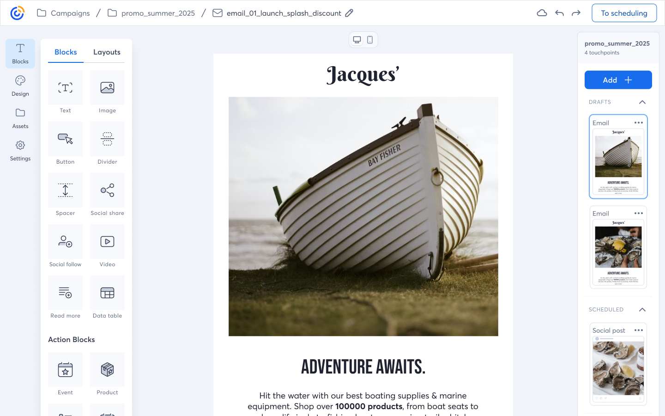Select the Video block
This screenshot has width=665, height=416.
click(107, 242)
